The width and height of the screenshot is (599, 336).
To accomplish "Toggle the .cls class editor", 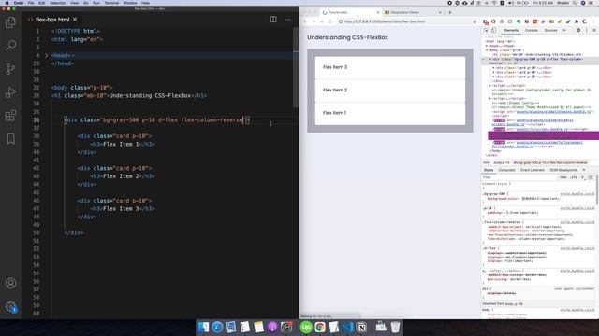I will click(574, 177).
